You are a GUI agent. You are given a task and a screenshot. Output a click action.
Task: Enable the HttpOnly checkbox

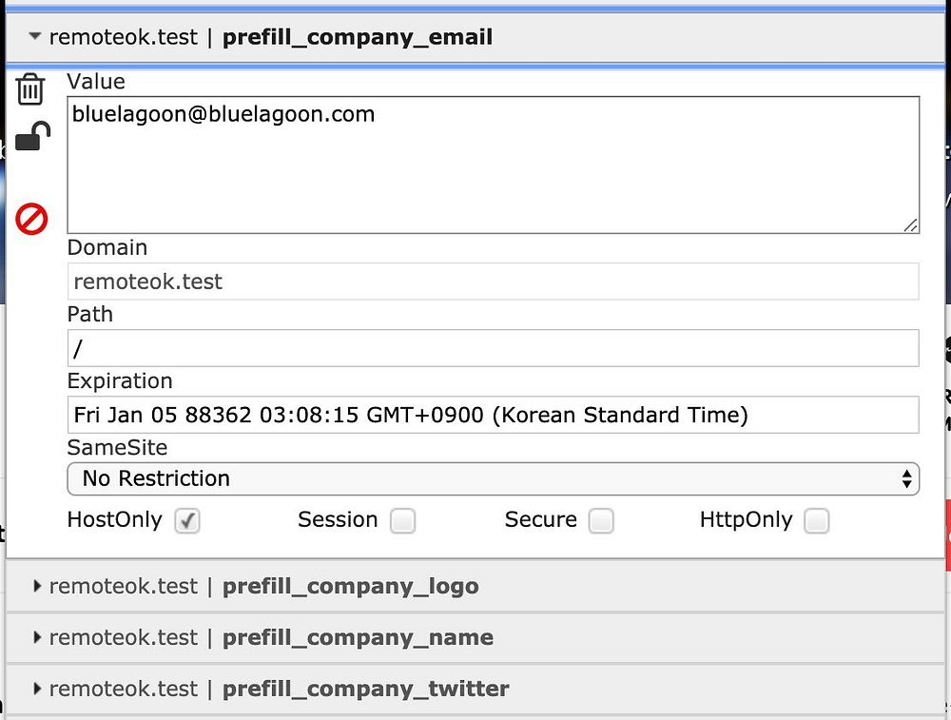(x=817, y=521)
